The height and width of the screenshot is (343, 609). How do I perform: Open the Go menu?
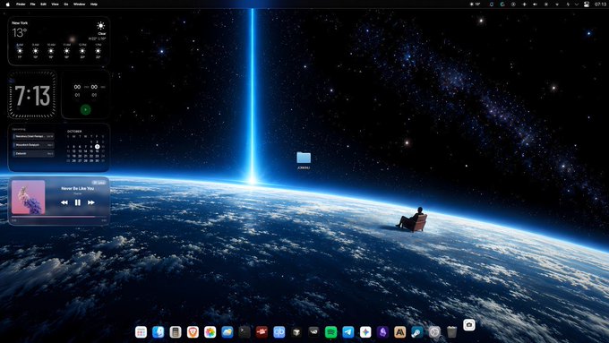coord(66,4)
